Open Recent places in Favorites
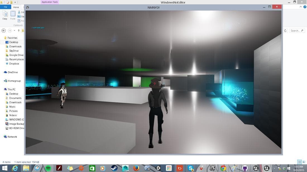 15,59
